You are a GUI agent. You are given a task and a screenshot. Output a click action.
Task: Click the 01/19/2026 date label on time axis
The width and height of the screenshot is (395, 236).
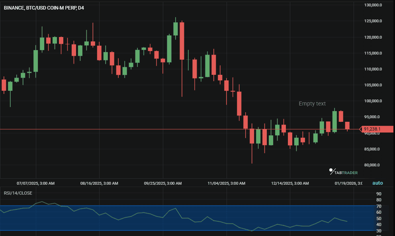pyautogui.click(x=348, y=183)
